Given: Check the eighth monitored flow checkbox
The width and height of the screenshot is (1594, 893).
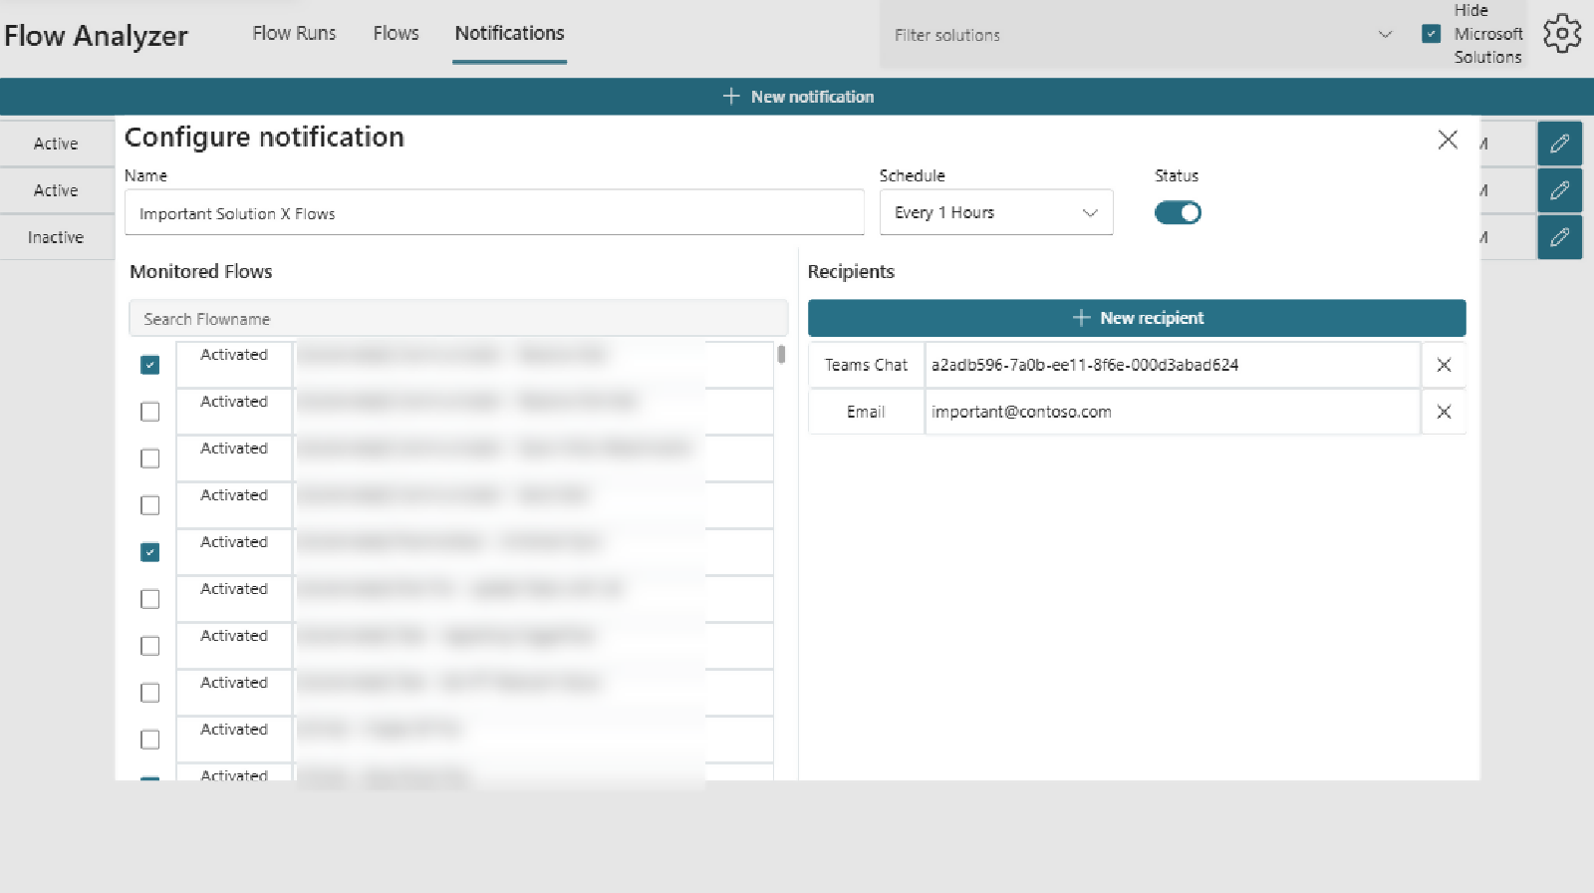Looking at the screenshot, I should coord(150,693).
